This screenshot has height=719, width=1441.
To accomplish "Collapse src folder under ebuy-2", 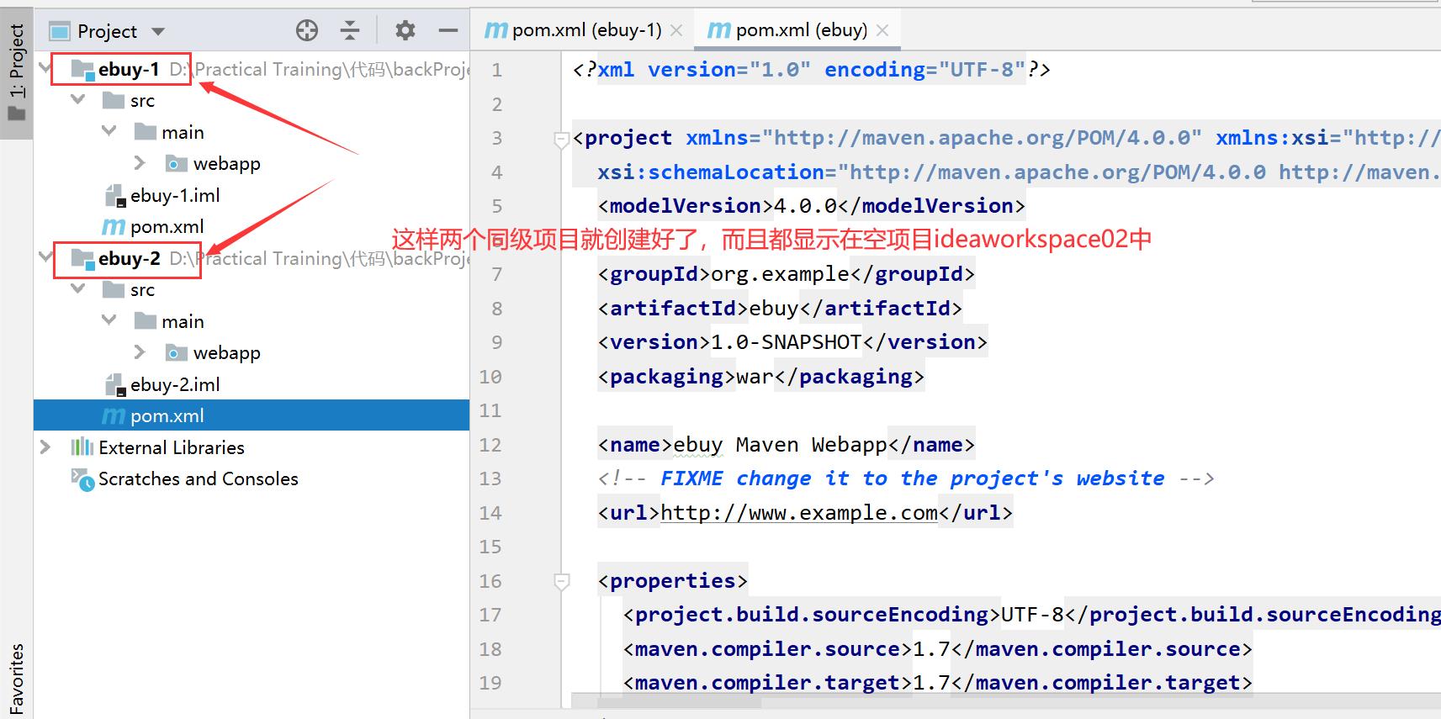I will pos(78,288).
